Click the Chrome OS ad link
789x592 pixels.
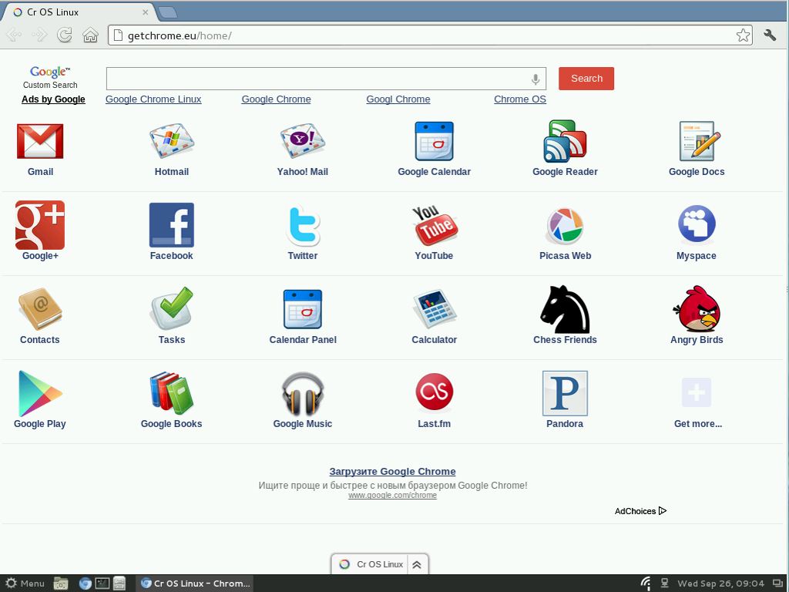pos(519,99)
